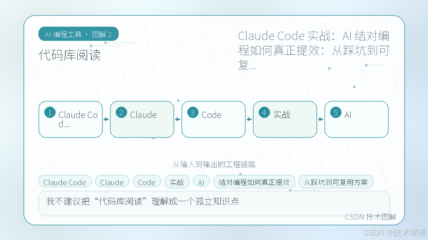Viewport: 428px width, 240px height.
Task: Click the arrow between cards 4 and 5
Action: click(x=321, y=119)
